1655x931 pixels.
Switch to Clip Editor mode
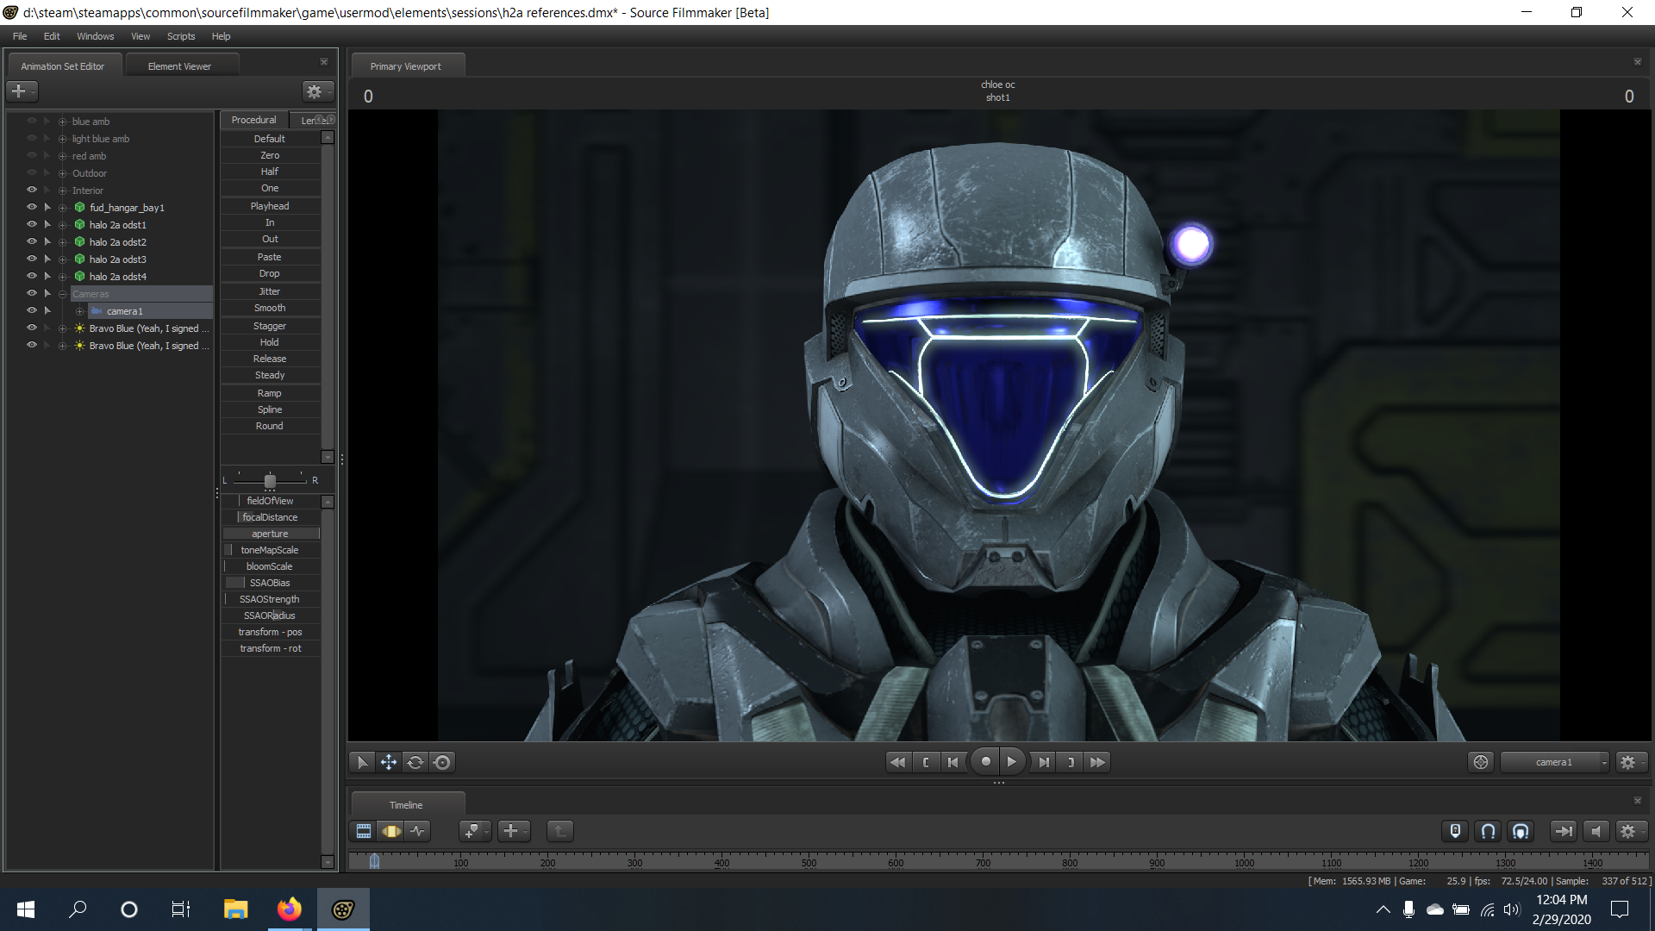(364, 831)
